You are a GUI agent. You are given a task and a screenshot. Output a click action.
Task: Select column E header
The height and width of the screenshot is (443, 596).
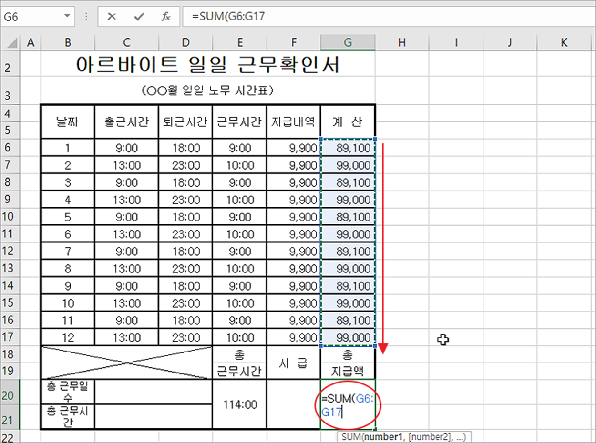(x=239, y=43)
